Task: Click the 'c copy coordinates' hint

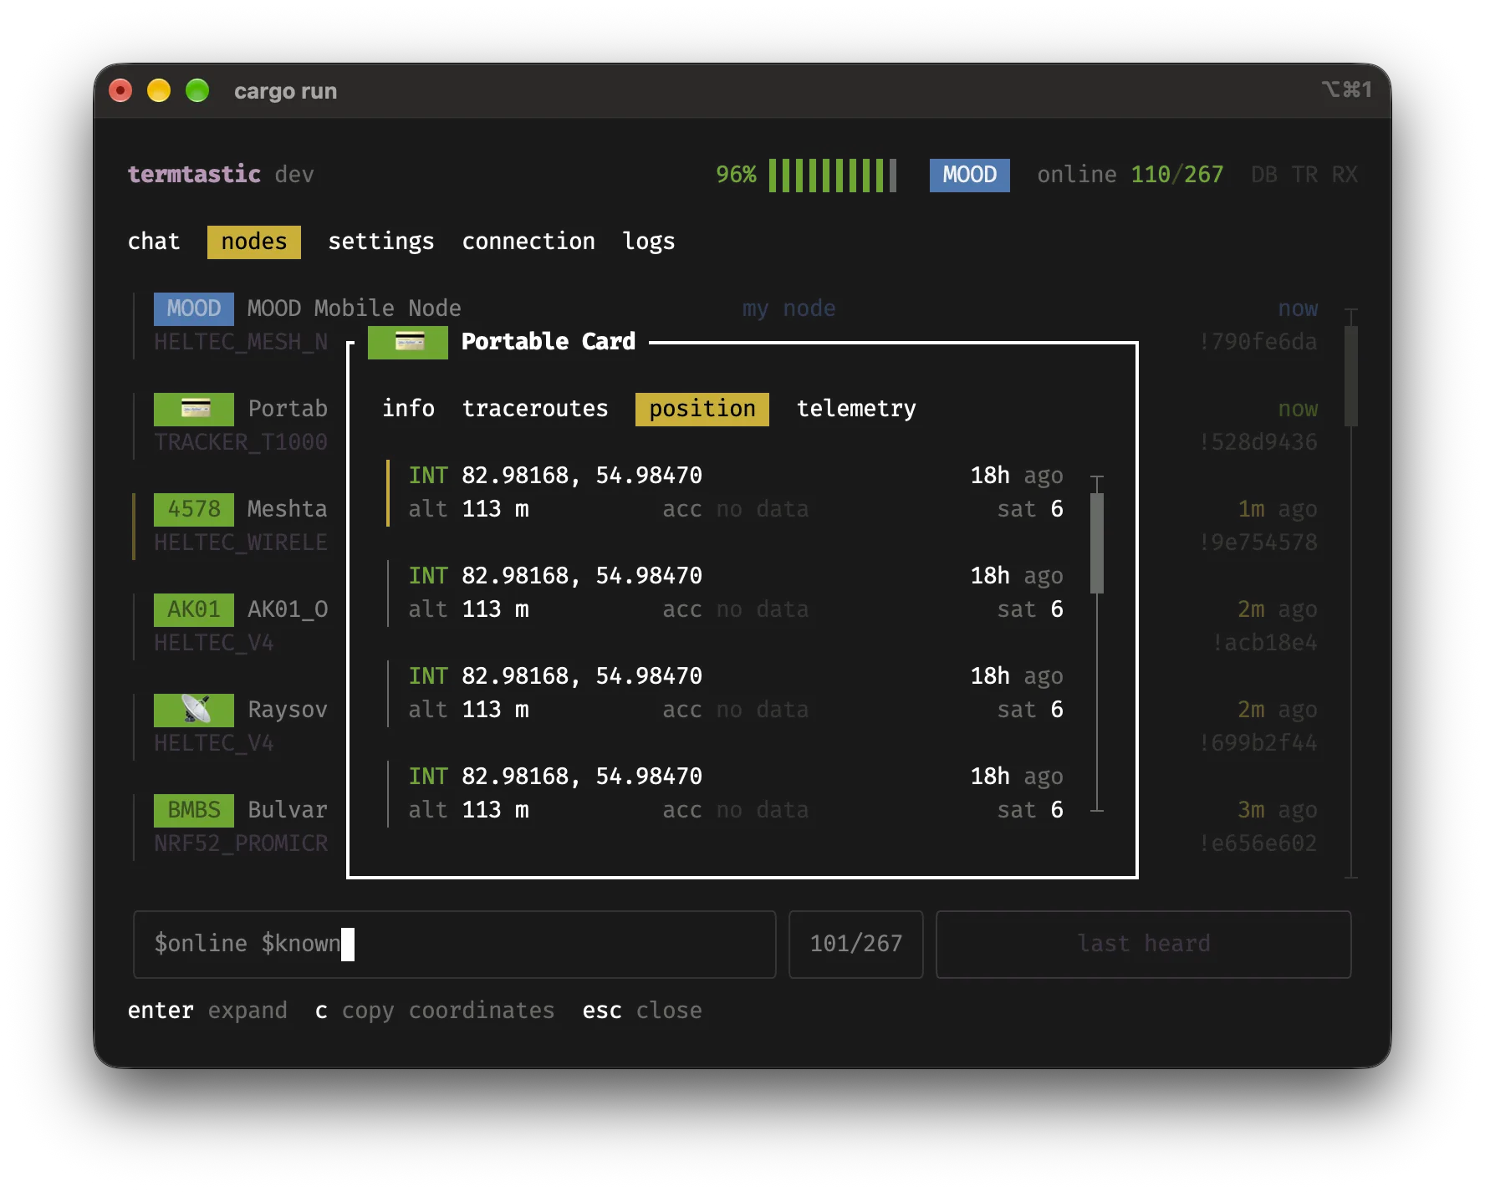Action: tap(435, 1011)
